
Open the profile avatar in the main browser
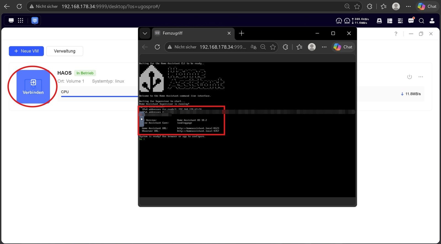pyautogui.click(x=396, y=6)
